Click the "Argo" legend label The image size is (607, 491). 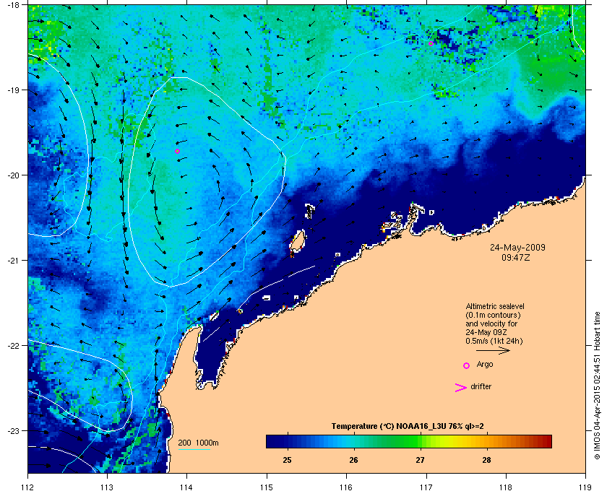coord(485,365)
